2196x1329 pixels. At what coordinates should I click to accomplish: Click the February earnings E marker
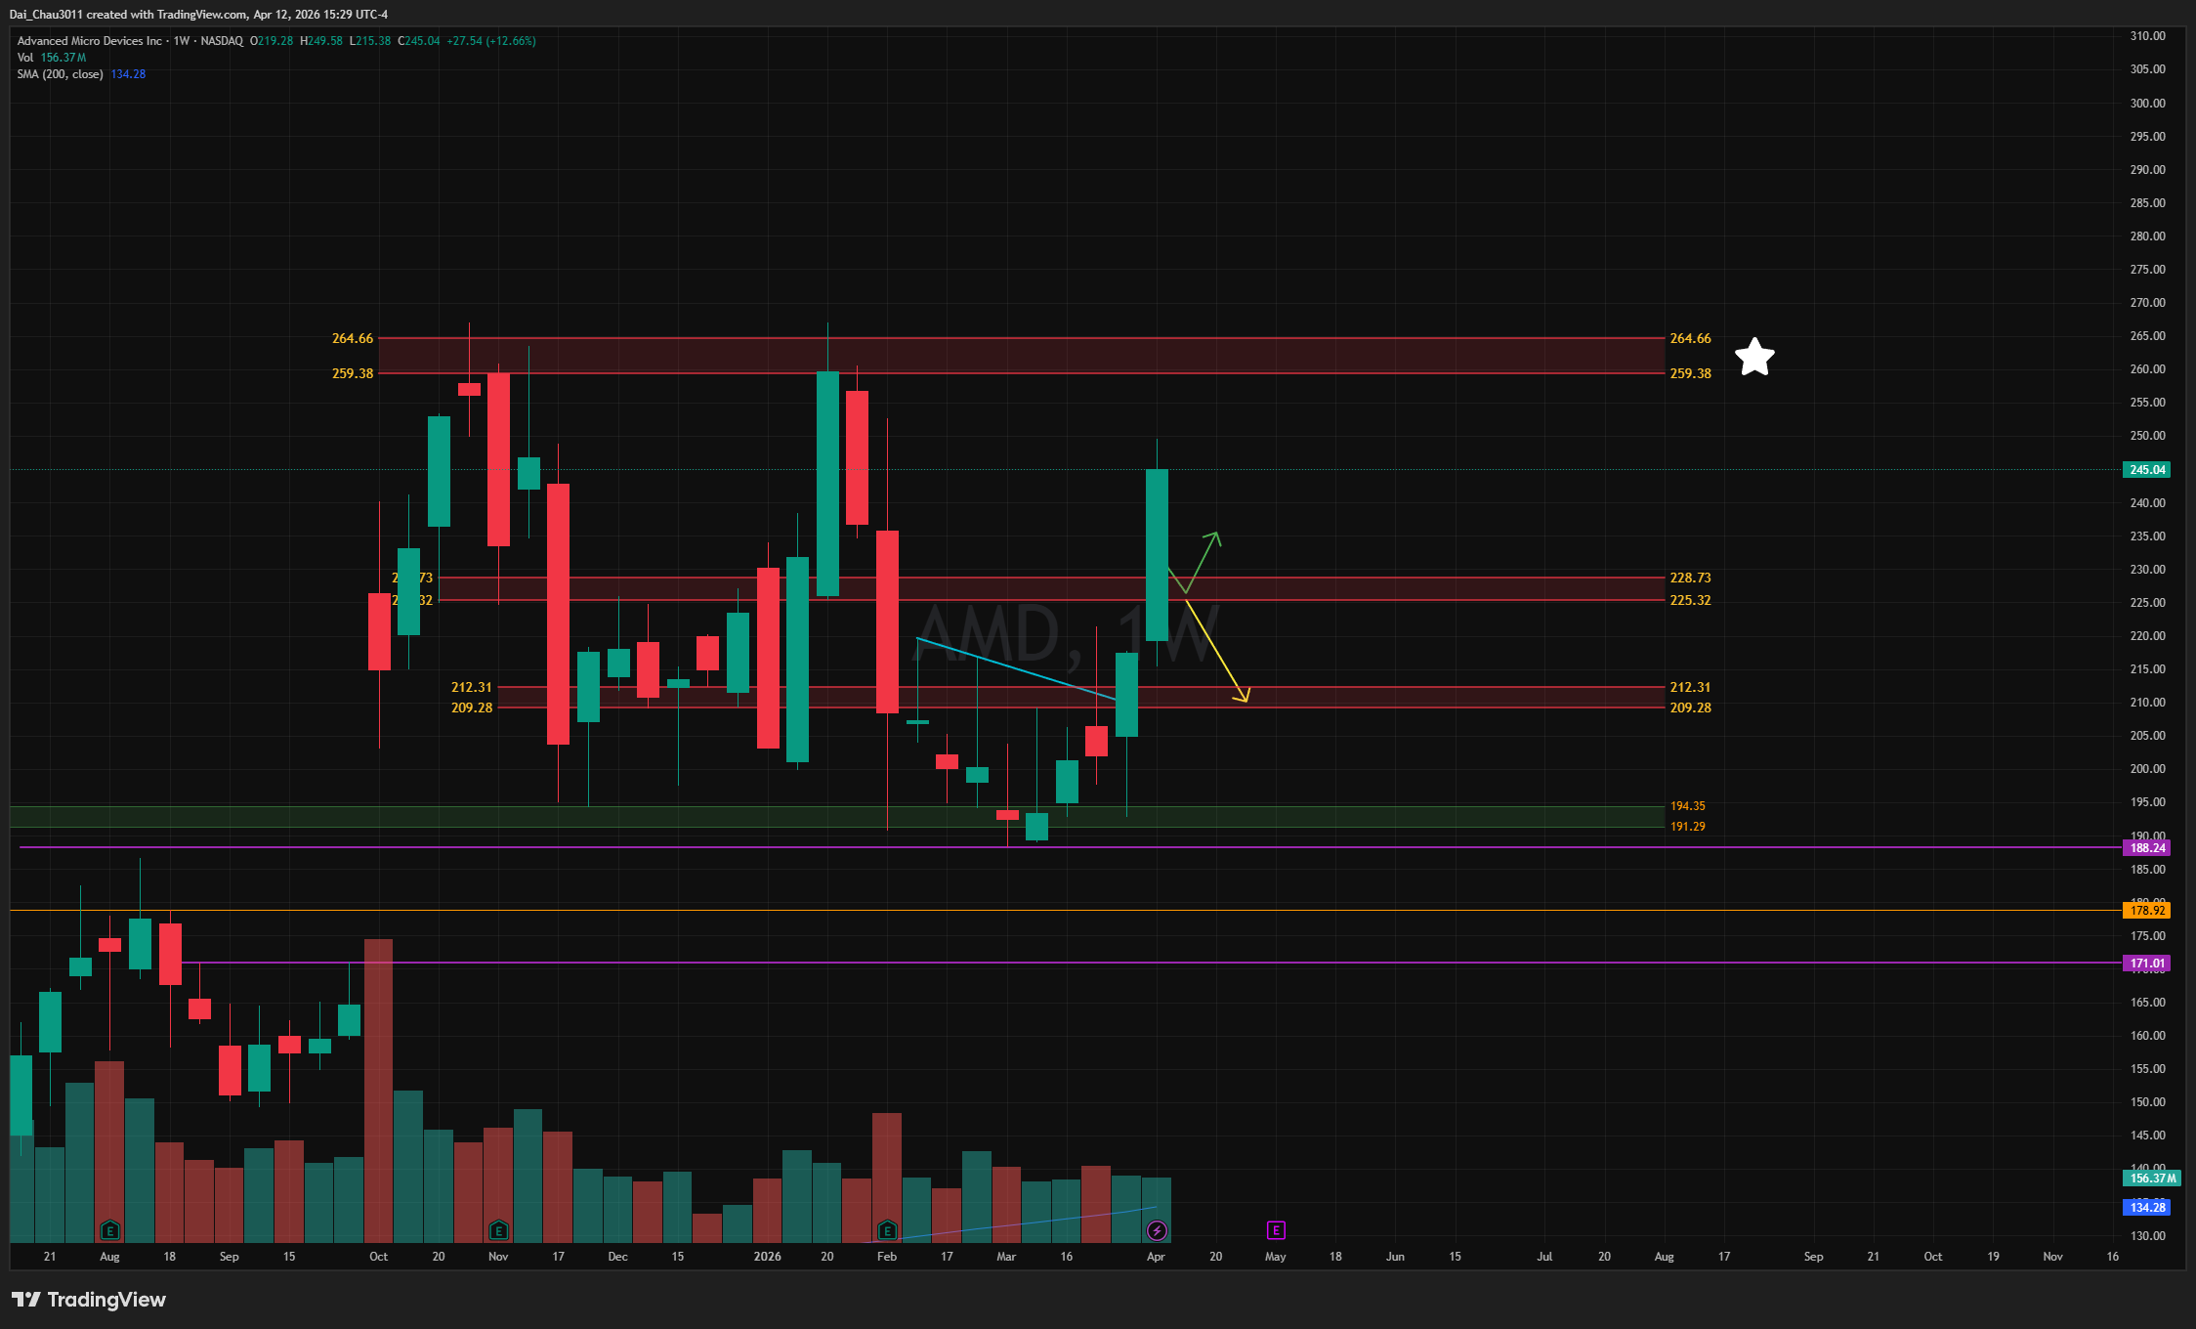[x=887, y=1230]
